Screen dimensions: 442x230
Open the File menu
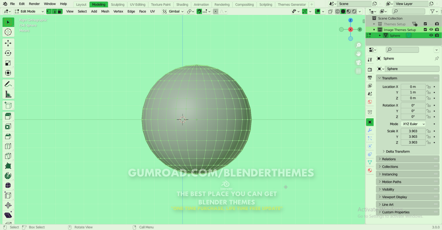[12, 4]
